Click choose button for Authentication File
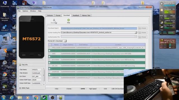The height and width of the screenshot is (100, 179). tap(143, 37)
